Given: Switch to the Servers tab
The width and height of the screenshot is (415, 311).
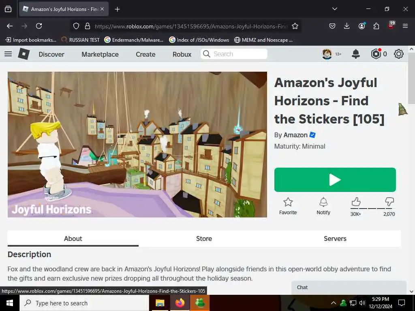Looking at the screenshot, I should (335, 239).
